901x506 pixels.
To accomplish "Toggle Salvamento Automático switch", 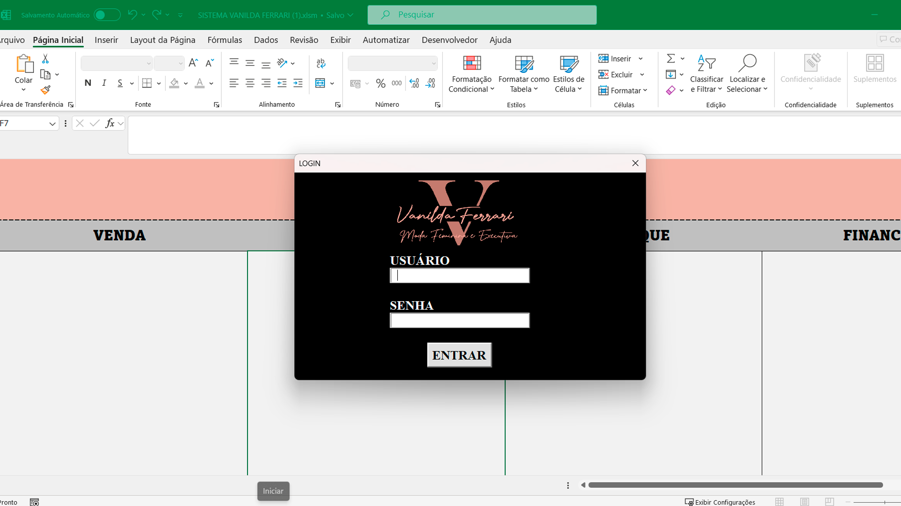I will 107,15.
